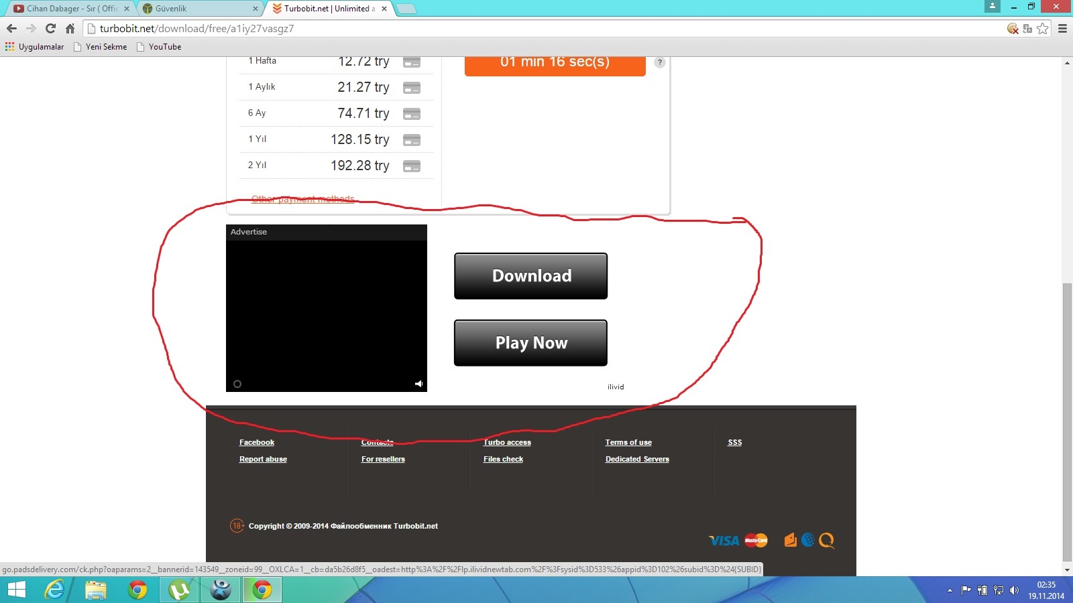Open the Report abuse link
This screenshot has height=603, width=1073.
coord(263,459)
